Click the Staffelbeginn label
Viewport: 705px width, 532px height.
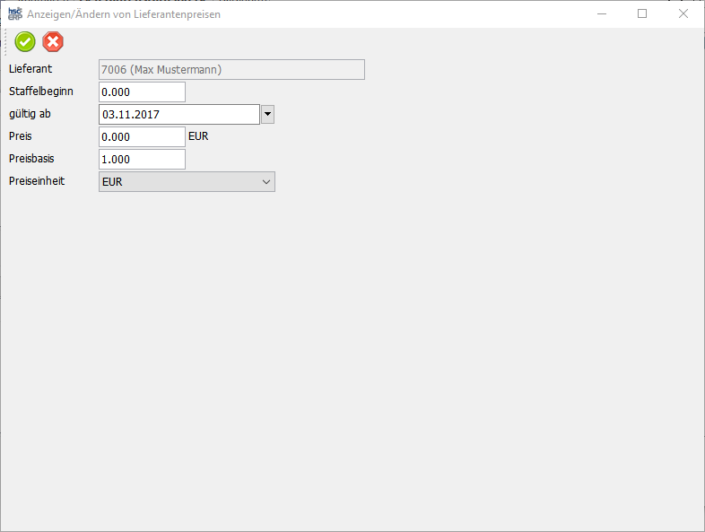(x=41, y=92)
